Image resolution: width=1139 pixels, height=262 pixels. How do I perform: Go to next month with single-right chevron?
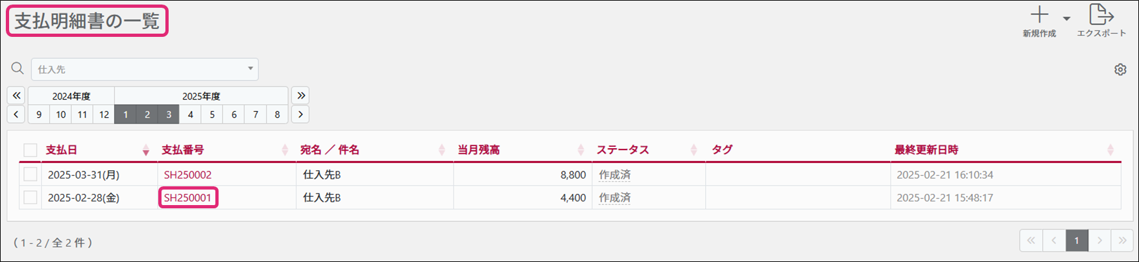point(300,115)
